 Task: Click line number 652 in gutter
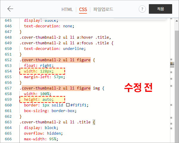(8, 60)
